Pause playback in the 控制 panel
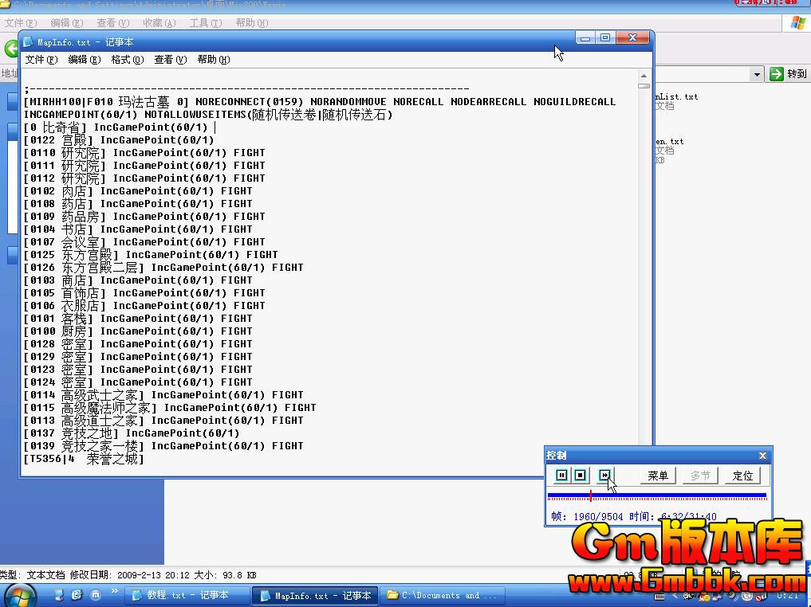The image size is (811, 607). click(561, 476)
